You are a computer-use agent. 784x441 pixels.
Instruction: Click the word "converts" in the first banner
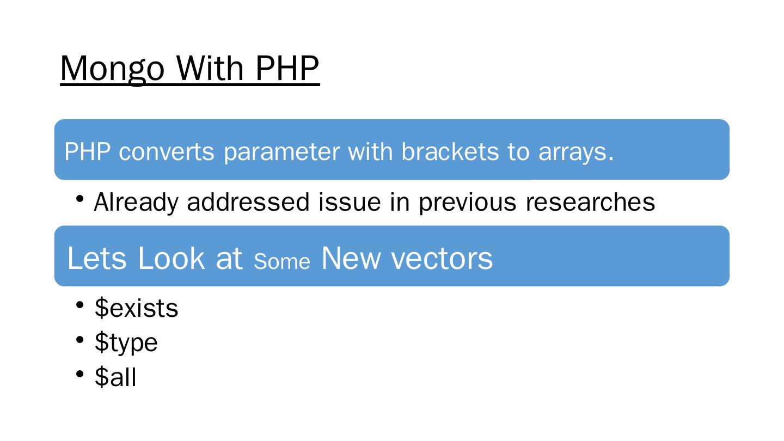pos(167,151)
